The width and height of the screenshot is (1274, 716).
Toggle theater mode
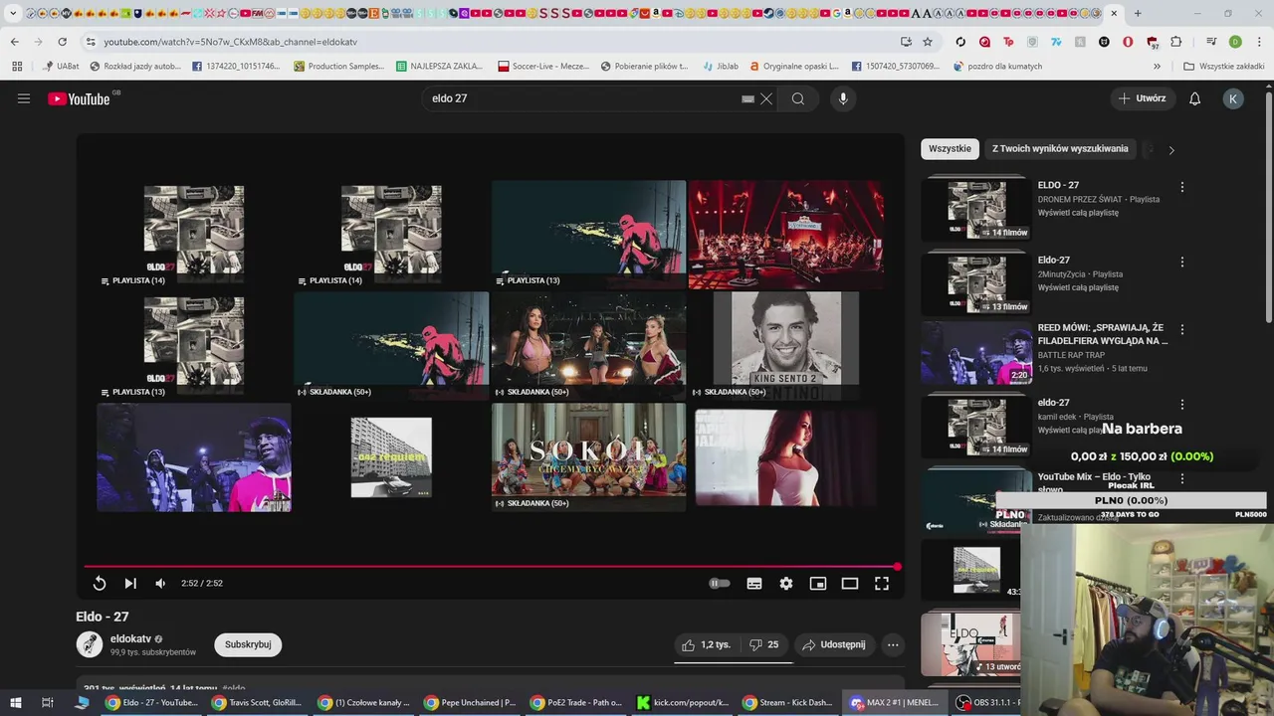coord(850,584)
